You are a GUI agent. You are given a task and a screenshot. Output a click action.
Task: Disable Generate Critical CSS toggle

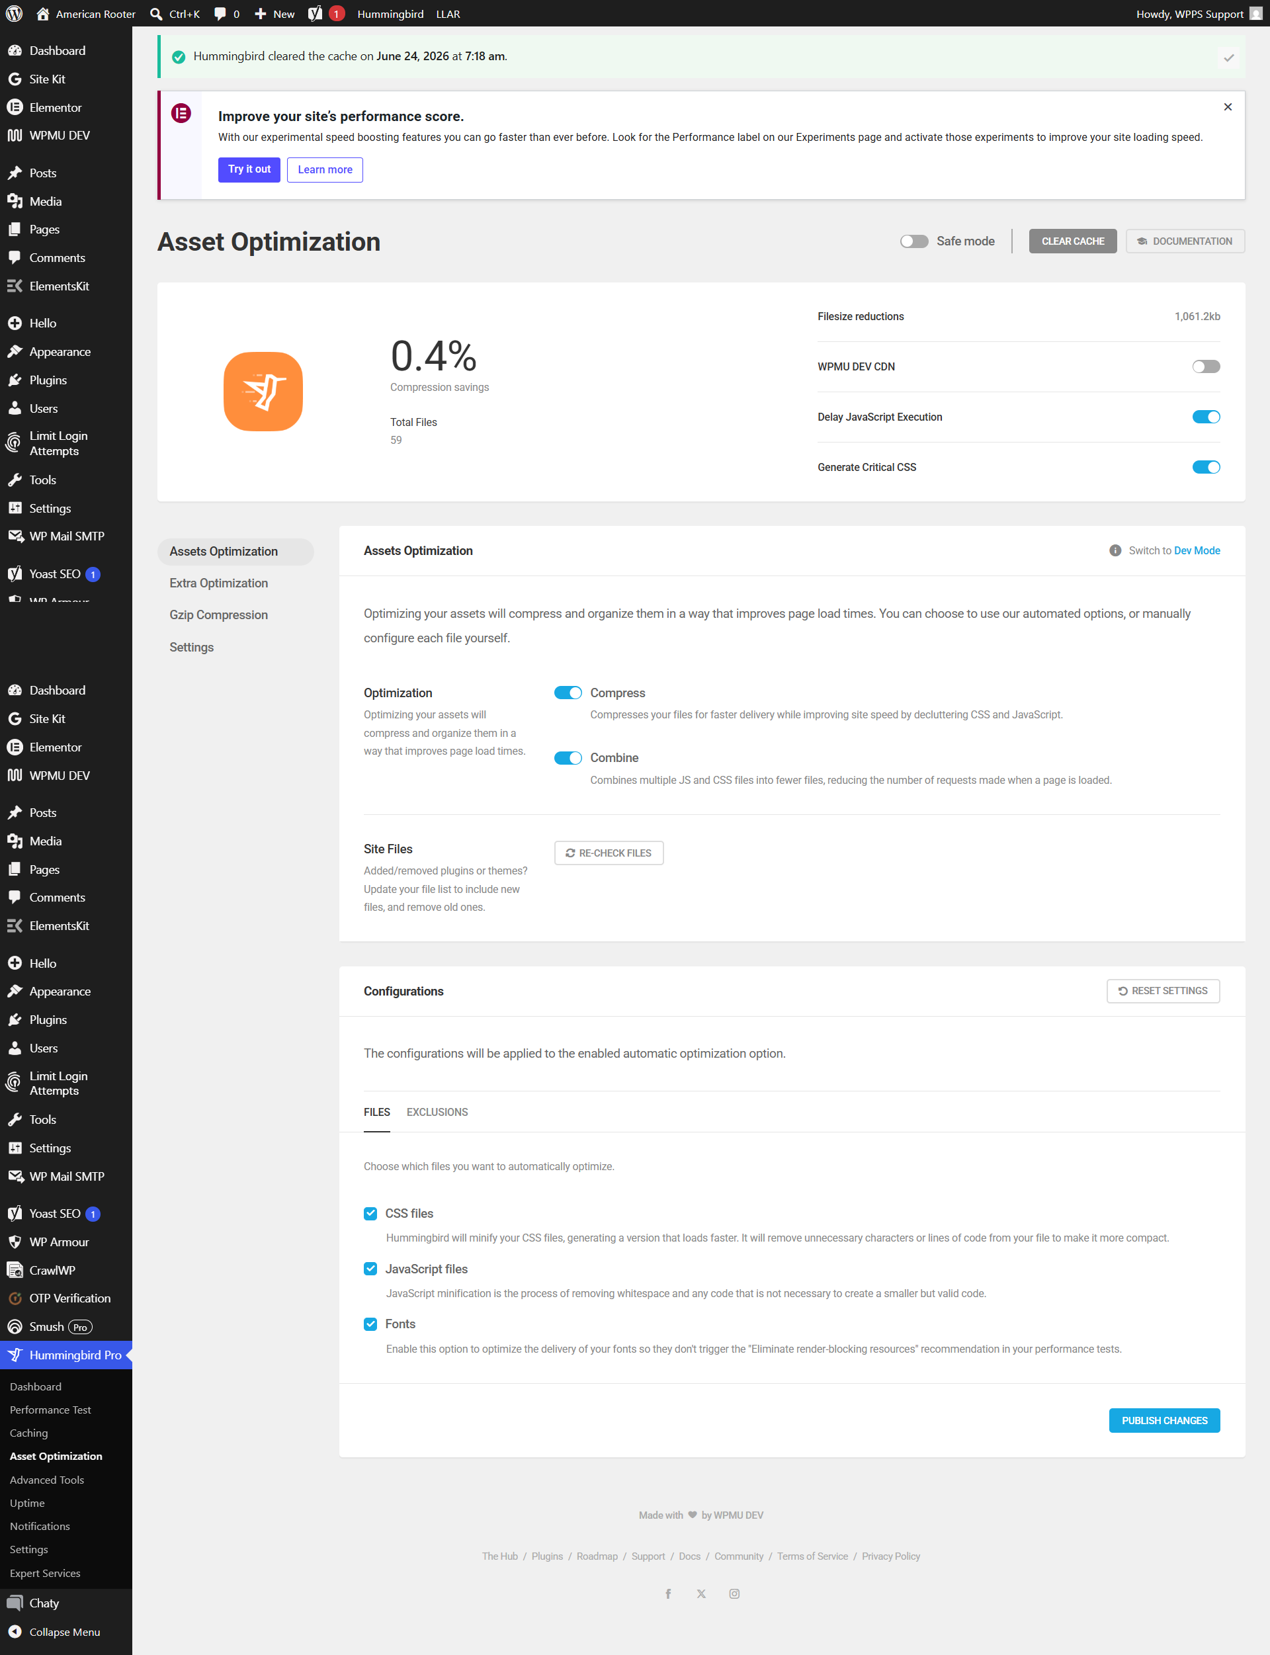click(1206, 467)
